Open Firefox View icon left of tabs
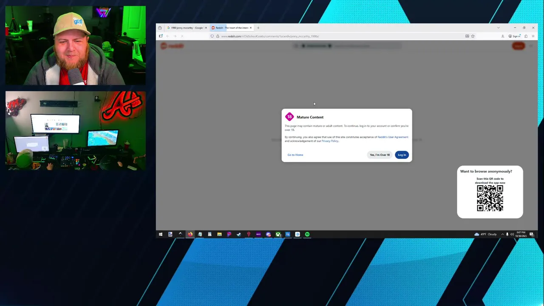Viewport: 544px width, 306px height. point(160,28)
